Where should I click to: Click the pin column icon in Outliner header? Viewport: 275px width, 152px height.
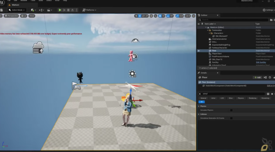(202, 24)
